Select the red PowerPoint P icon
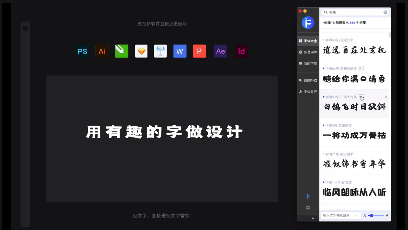 click(199, 51)
